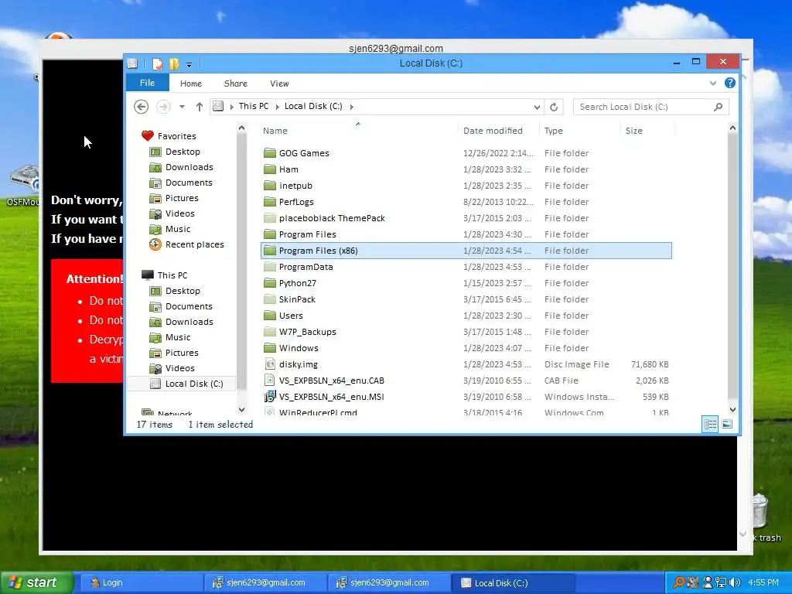
Task: Open Customize Quick Access Toolbar dropdown
Action: pyautogui.click(x=189, y=64)
